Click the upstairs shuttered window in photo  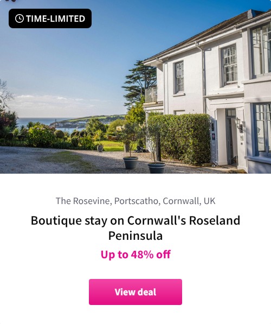(x=229, y=65)
